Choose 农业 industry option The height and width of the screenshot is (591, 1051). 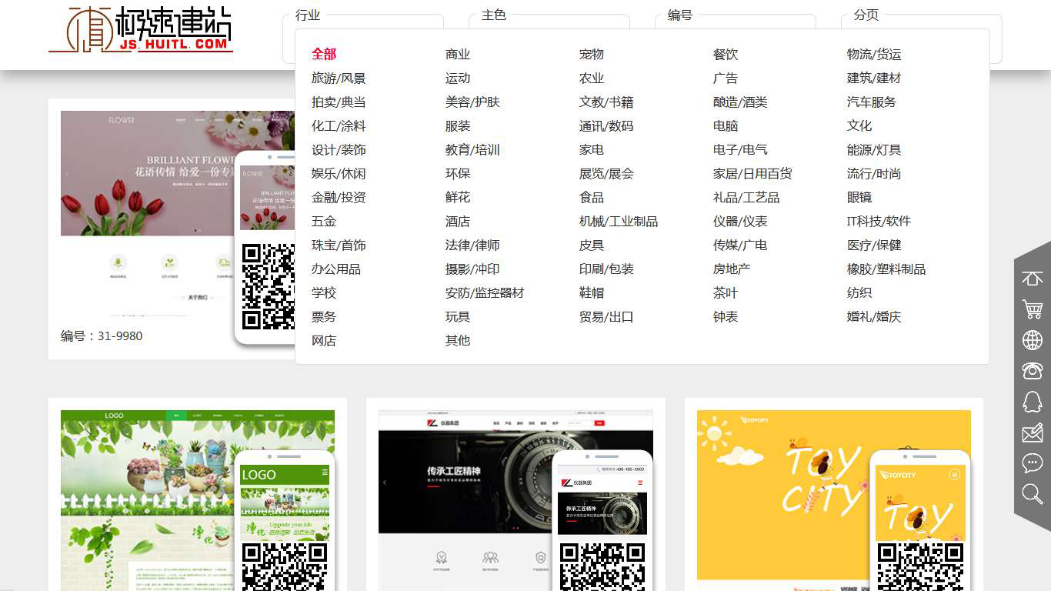pos(592,78)
